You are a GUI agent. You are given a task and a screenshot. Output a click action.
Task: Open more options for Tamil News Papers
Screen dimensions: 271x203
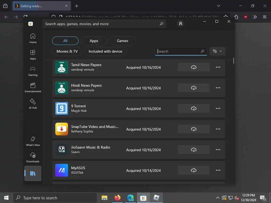coord(218,67)
